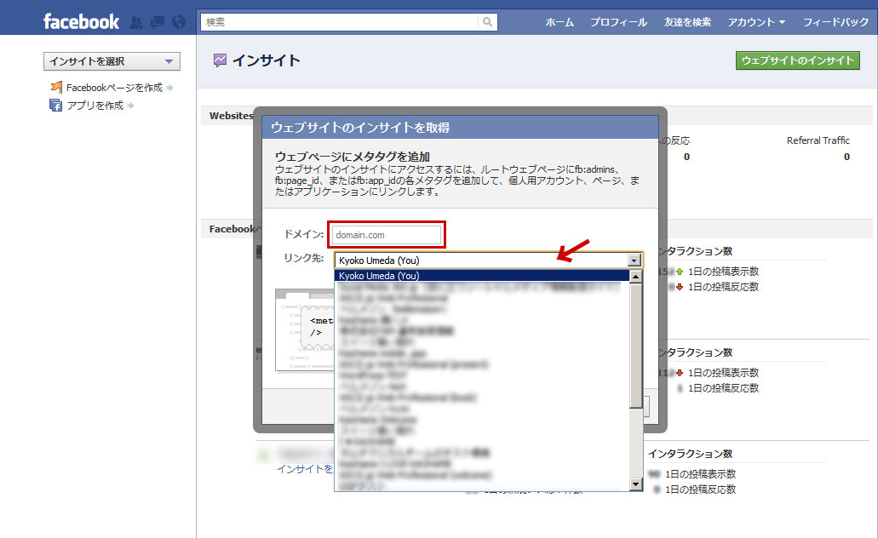Click the search magnifier button

point(488,22)
